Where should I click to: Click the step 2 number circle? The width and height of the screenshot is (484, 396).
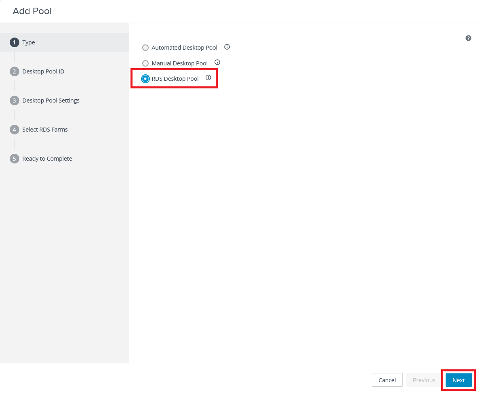[x=15, y=71]
